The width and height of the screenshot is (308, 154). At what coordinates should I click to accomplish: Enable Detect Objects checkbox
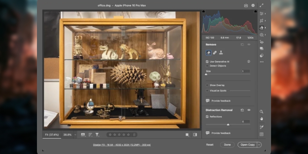point(207,66)
